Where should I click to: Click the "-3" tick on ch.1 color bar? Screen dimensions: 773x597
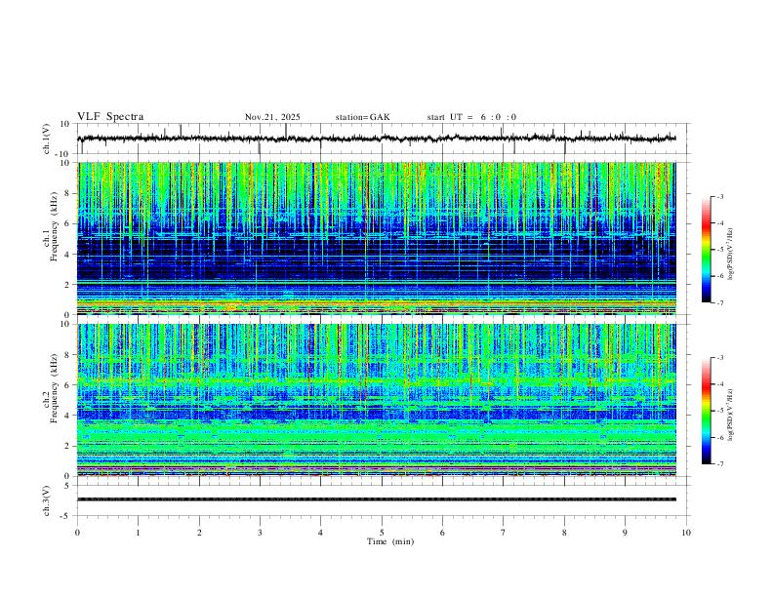tap(720, 196)
